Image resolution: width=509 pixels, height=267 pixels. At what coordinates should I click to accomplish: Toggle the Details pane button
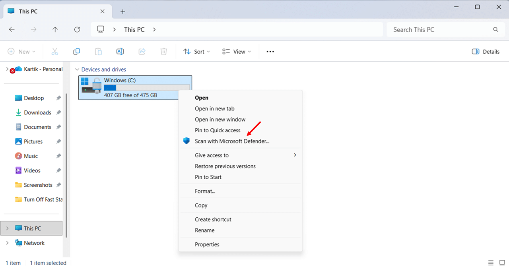[x=486, y=52]
